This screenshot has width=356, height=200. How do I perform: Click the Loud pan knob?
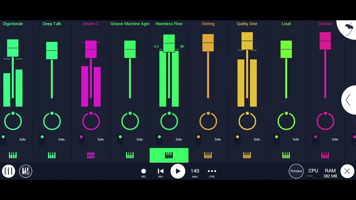(x=286, y=121)
